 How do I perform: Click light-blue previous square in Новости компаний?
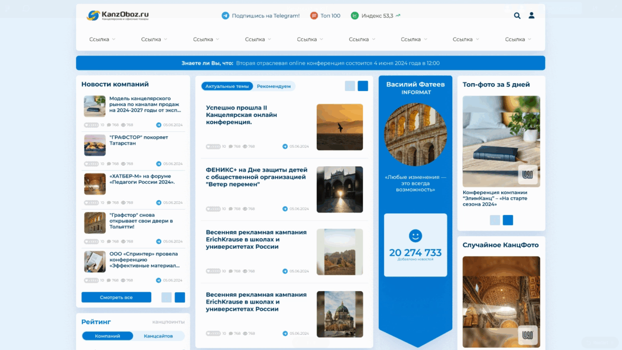(x=167, y=298)
